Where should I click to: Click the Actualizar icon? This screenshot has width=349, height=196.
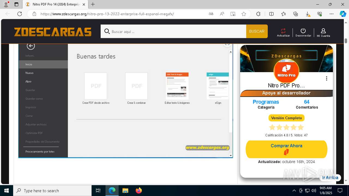click(283, 32)
